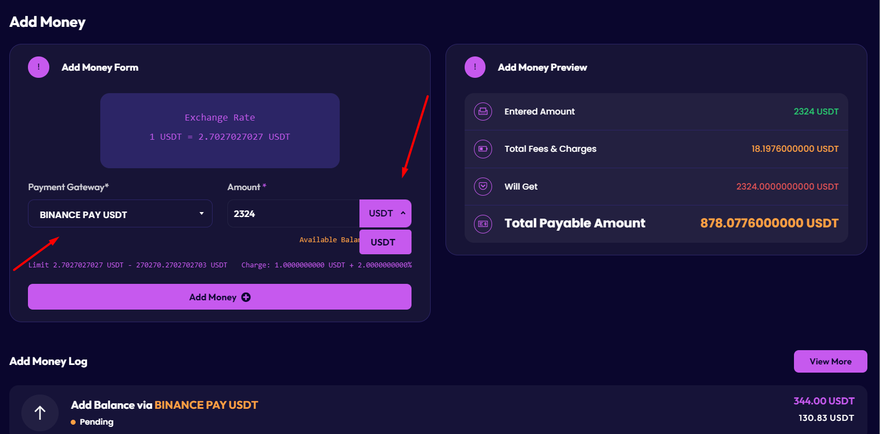Click the Entered Amount 2324 USDT value

tap(816, 112)
